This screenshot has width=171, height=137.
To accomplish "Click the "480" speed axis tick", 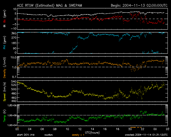I will [14, 93].
